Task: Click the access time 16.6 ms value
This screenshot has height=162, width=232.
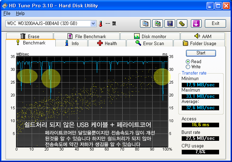Action: pos(200,125)
